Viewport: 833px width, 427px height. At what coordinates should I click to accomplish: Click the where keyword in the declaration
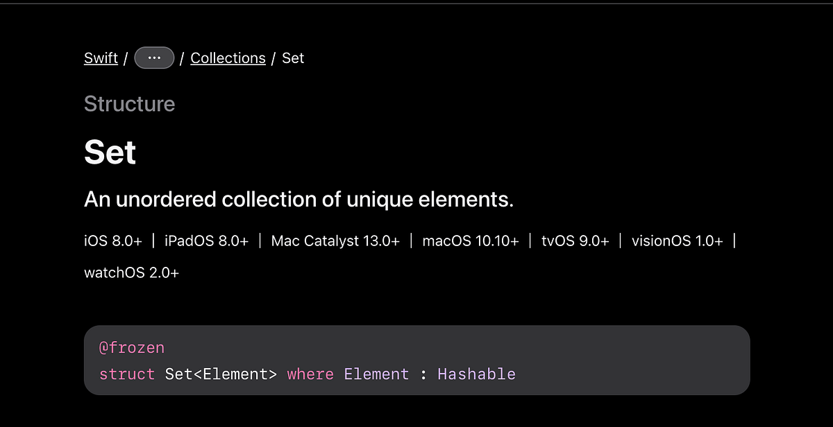(x=310, y=374)
